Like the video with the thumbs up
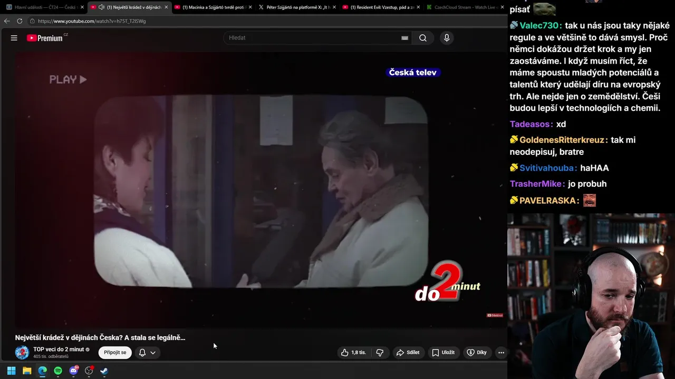 (x=354, y=353)
